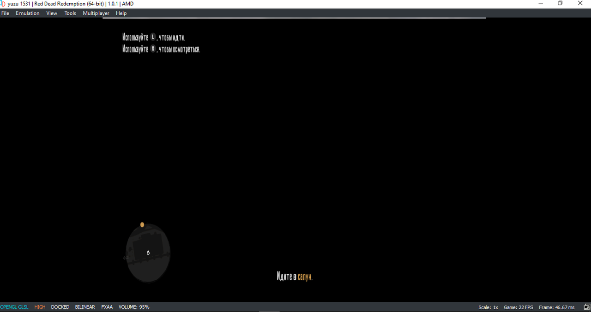Open the Emulation menu
This screenshot has width=591, height=312.
(28, 13)
